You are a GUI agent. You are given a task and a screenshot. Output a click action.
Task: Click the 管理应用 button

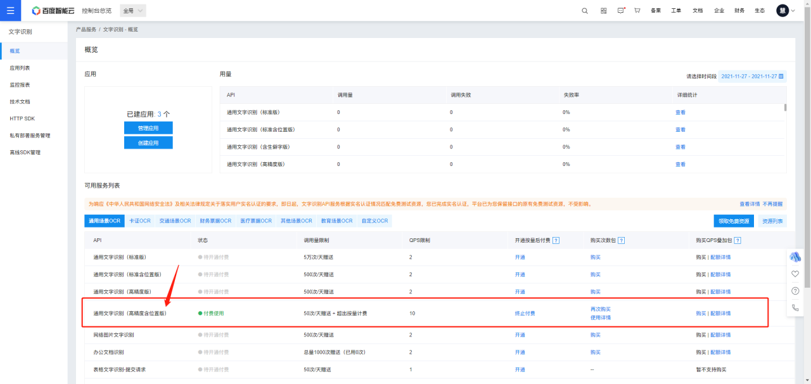148,128
